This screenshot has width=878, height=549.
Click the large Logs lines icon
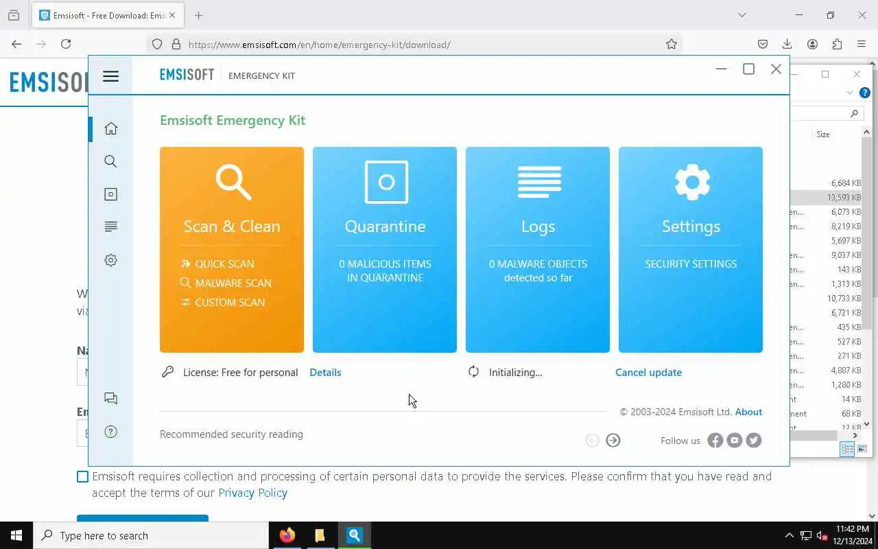[539, 182]
